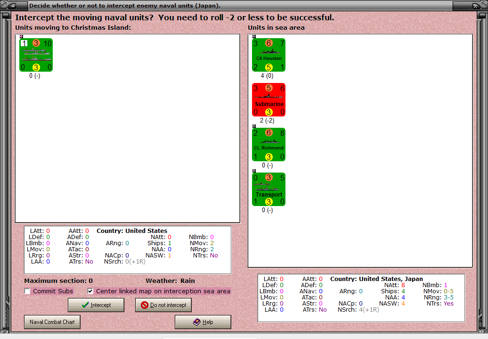The width and height of the screenshot is (488, 339).
Task: Select the red Submarine unit counter
Action: pyautogui.click(x=268, y=99)
